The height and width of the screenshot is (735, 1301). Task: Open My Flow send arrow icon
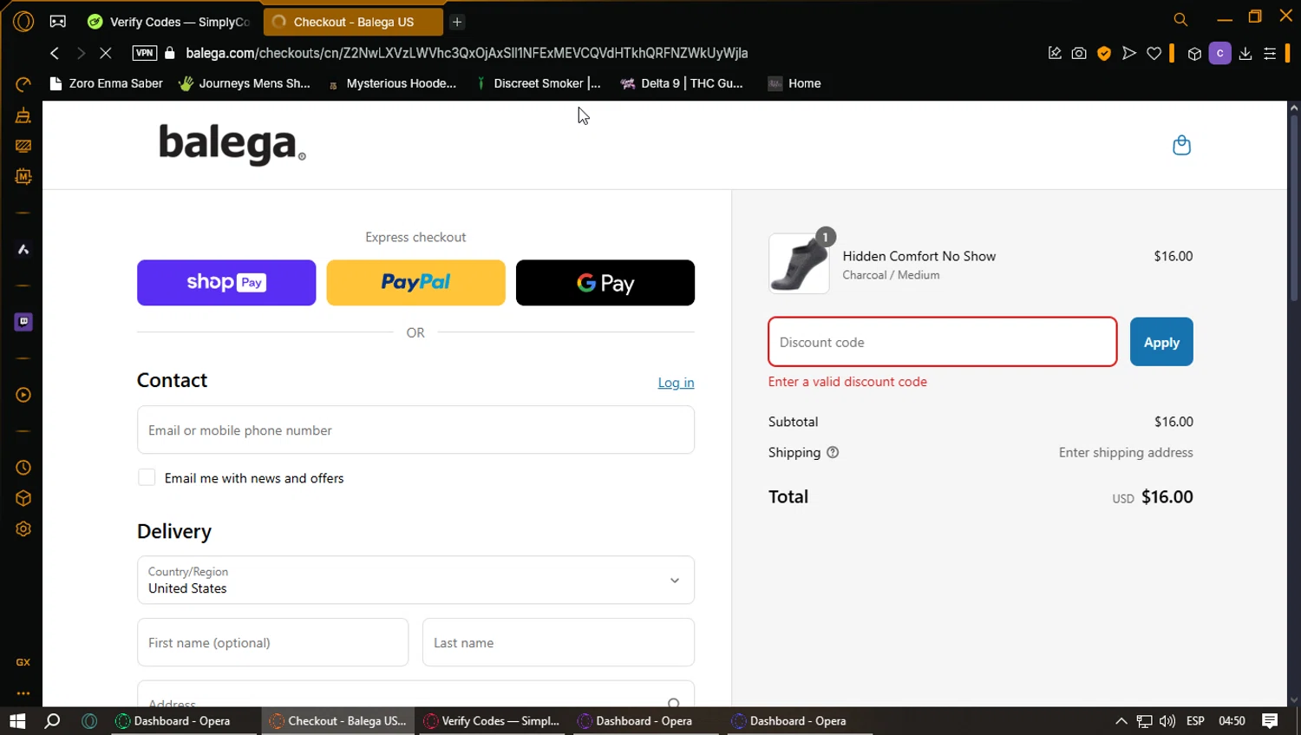click(1129, 53)
